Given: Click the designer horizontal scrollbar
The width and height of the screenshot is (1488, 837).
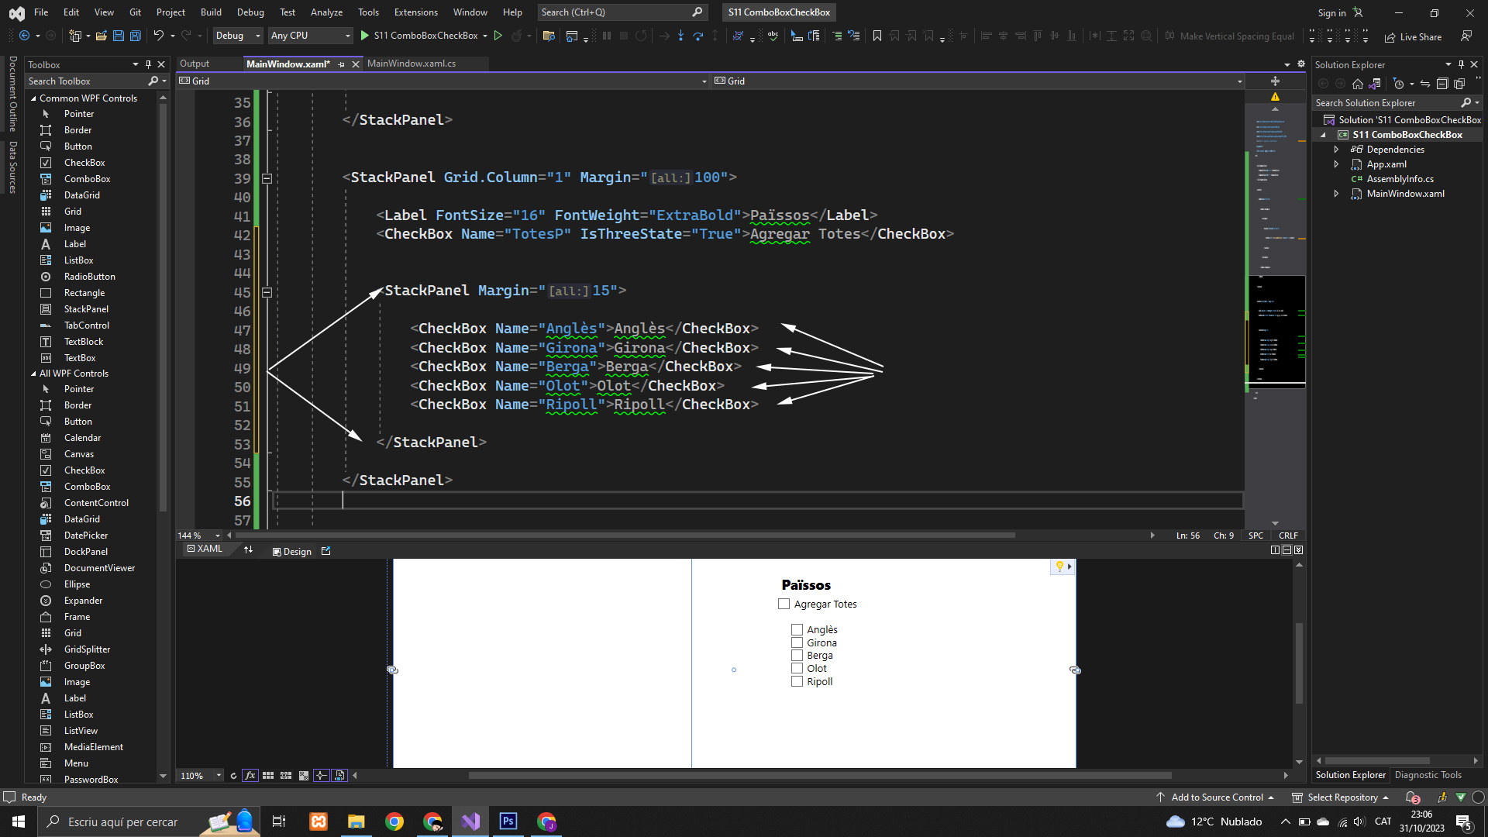Looking at the screenshot, I should click(x=820, y=776).
